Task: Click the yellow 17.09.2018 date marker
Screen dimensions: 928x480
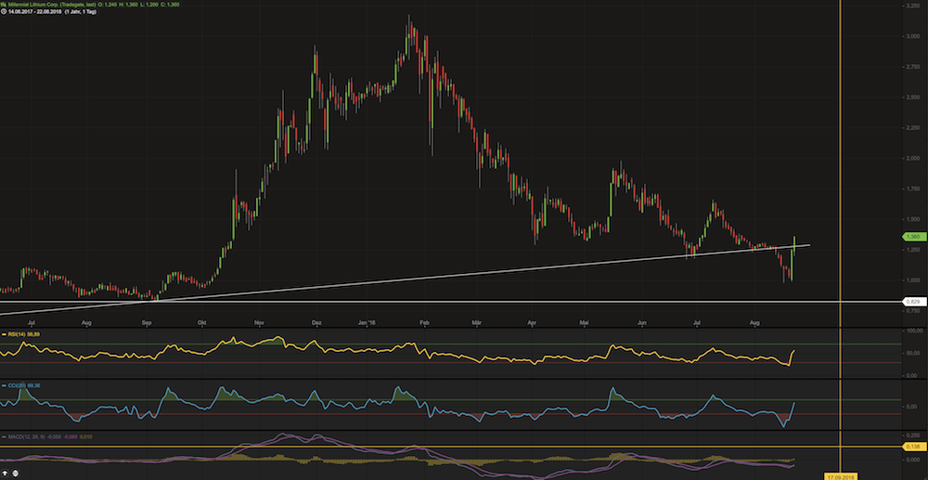Action: click(x=840, y=475)
